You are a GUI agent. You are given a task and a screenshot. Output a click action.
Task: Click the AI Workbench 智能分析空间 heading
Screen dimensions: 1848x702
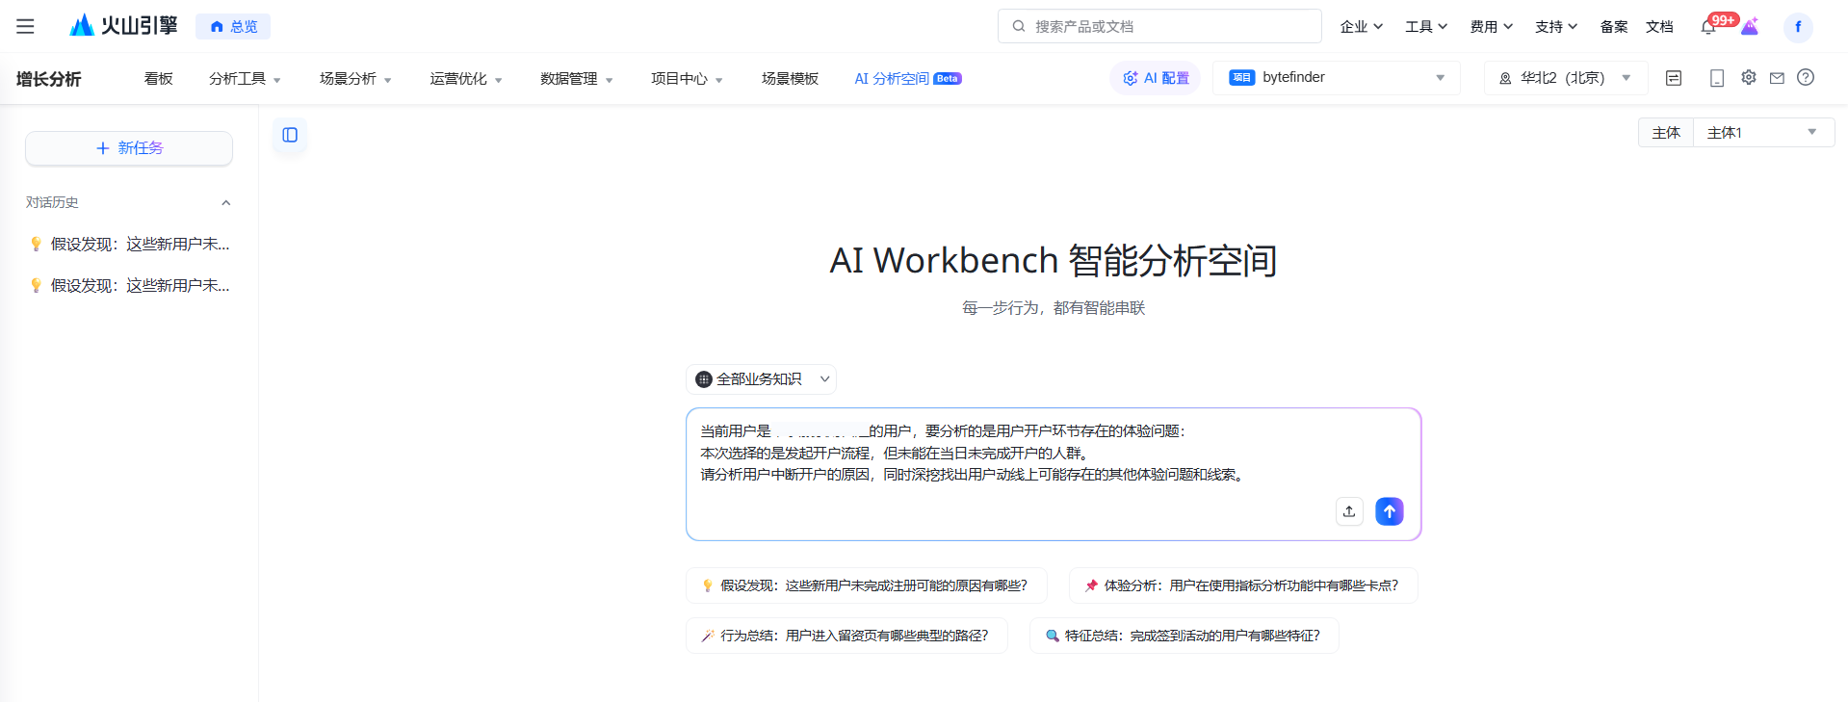[1054, 260]
